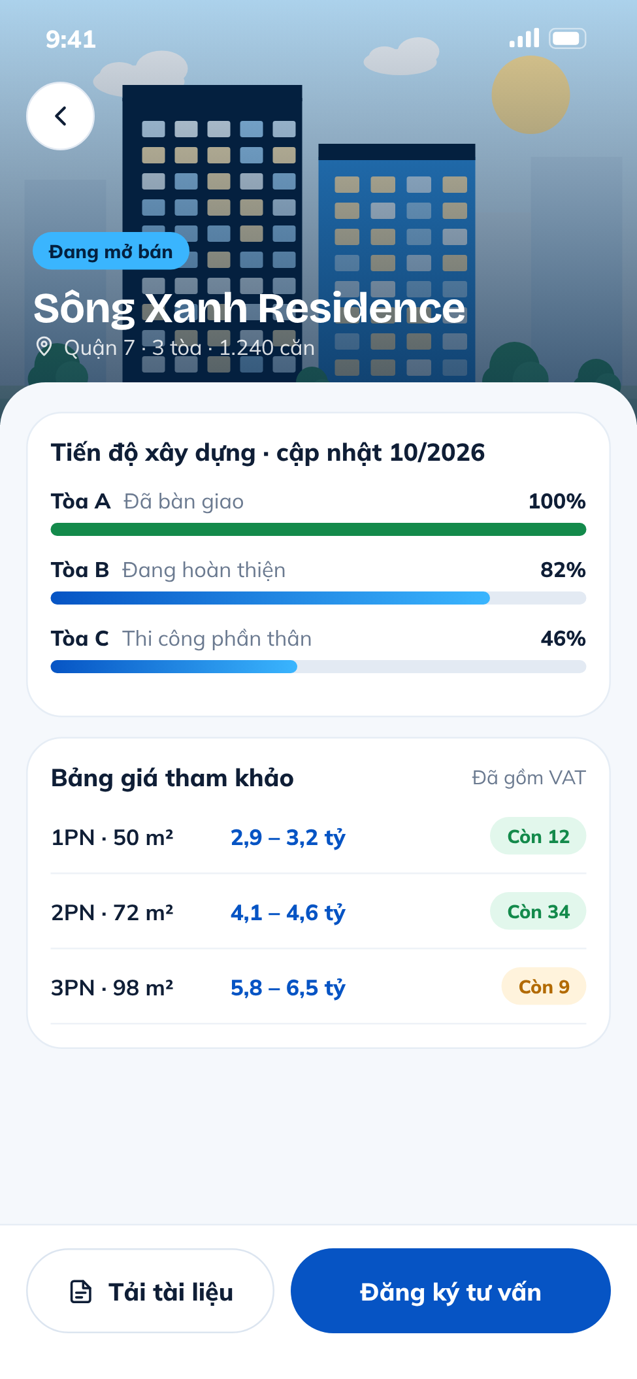Tap the Còn 34 availability badge
Image resolution: width=637 pixels, height=1379 pixels.
(538, 911)
